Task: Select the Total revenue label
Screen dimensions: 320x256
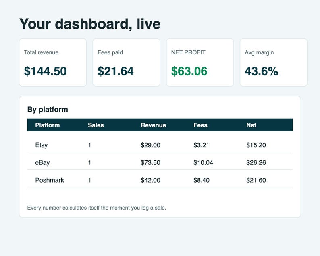Action: click(x=41, y=52)
